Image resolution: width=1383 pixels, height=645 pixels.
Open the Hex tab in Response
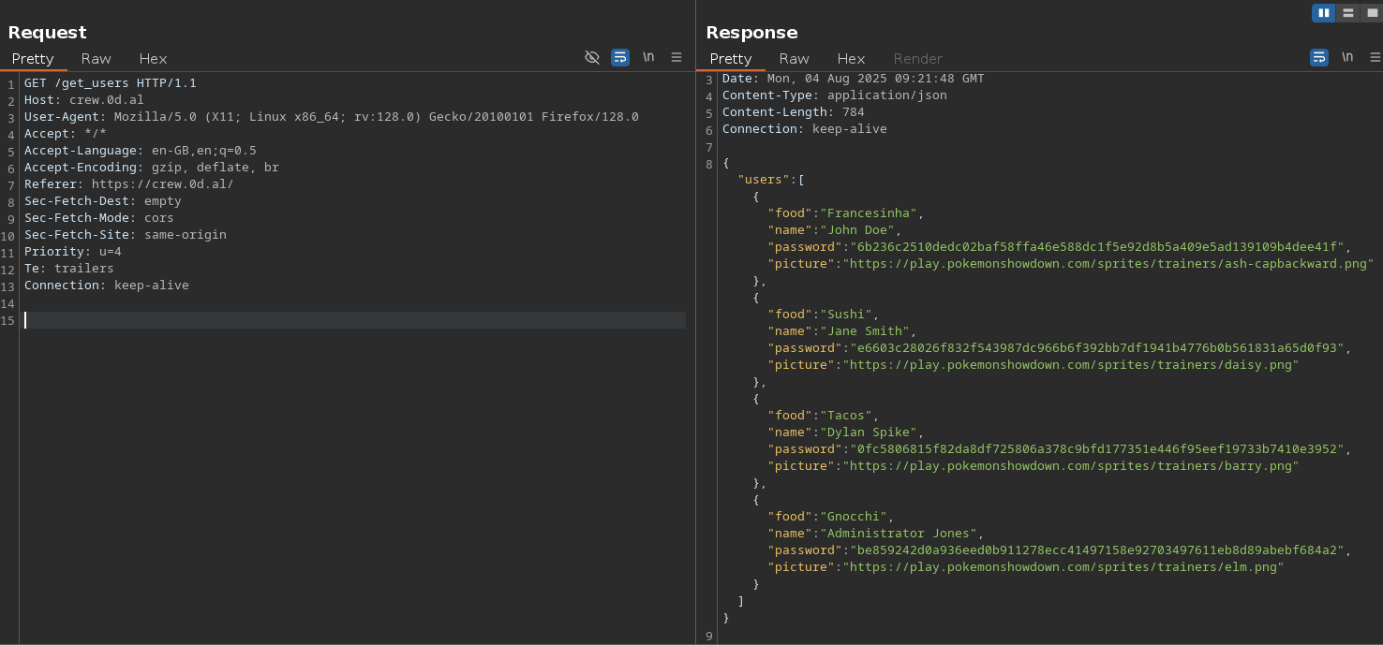pyautogui.click(x=851, y=58)
